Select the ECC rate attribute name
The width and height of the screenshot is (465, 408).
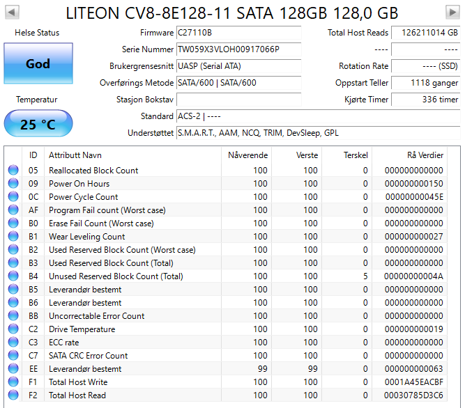point(64,343)
